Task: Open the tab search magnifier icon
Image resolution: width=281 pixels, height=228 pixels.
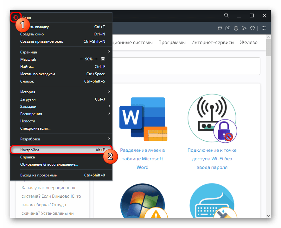Action: (226, 15)
